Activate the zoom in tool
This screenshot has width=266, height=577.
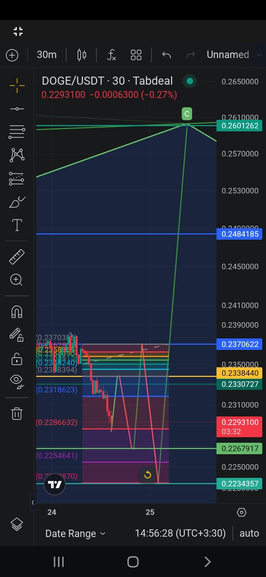tap(17, 280)
